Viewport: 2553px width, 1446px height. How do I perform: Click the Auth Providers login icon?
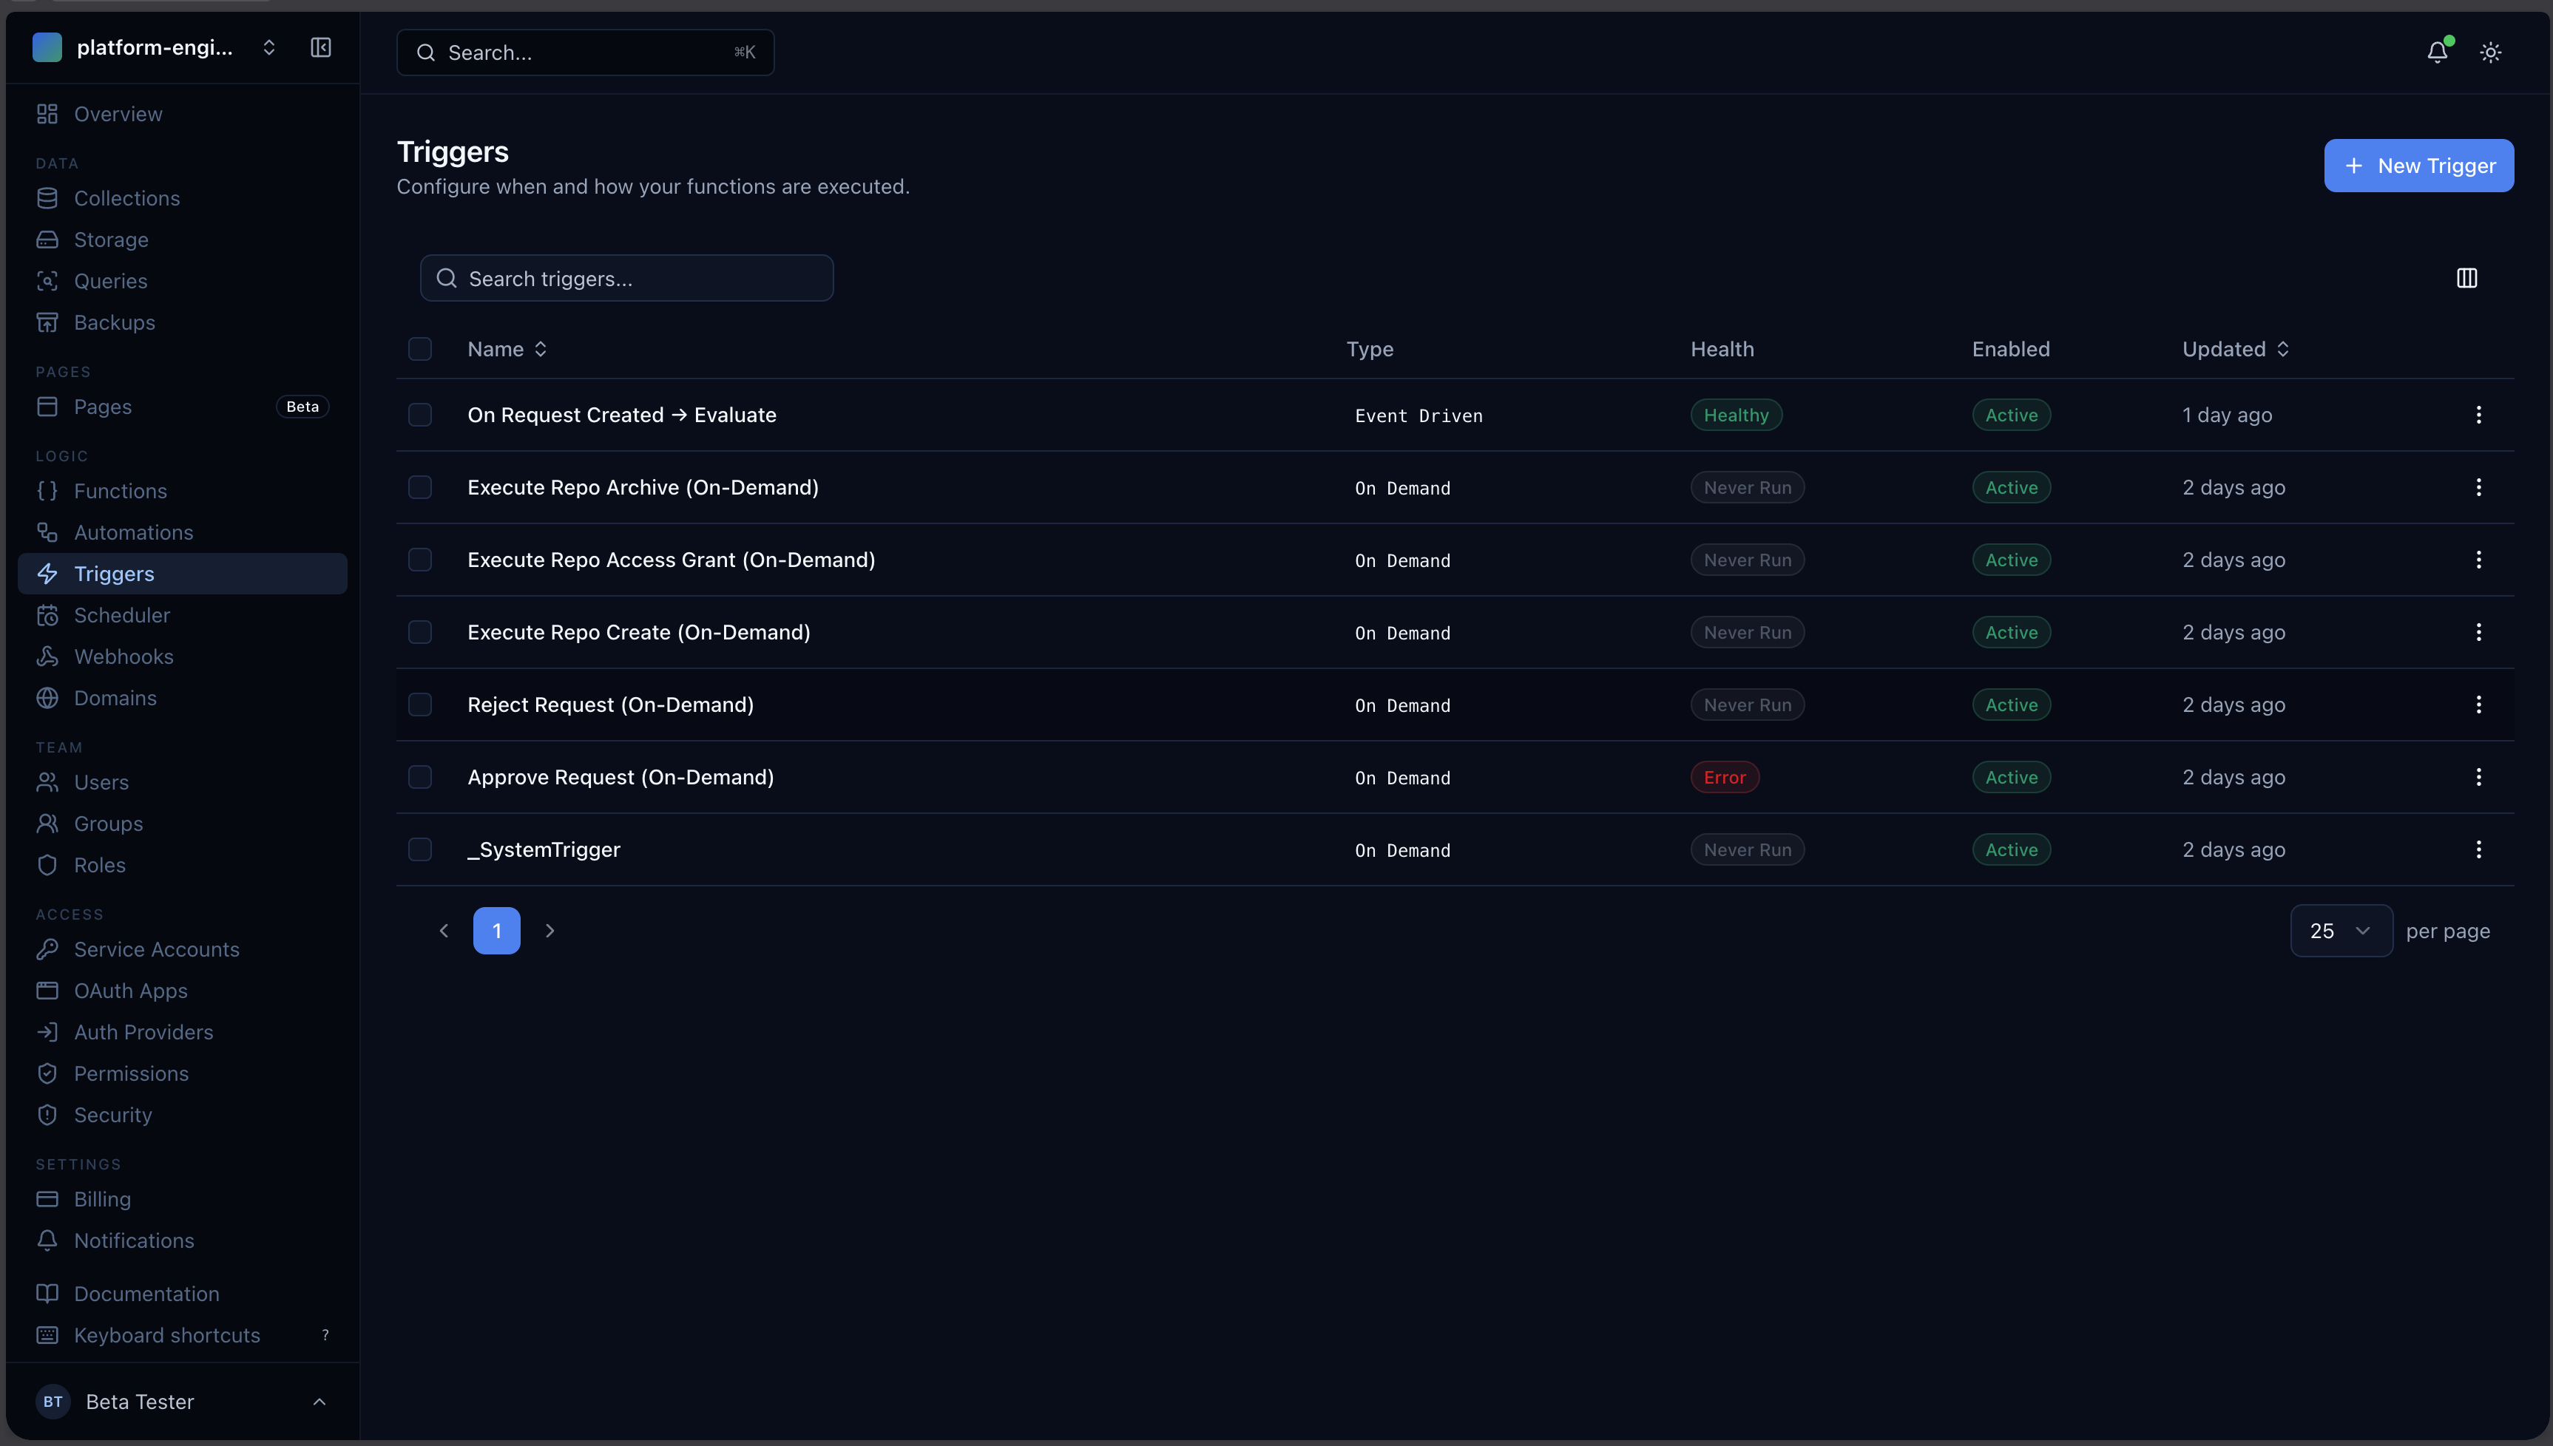pyautogui.click(x=47, y=1032)
